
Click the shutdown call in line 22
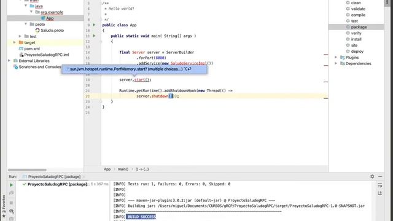coord(160,96)
